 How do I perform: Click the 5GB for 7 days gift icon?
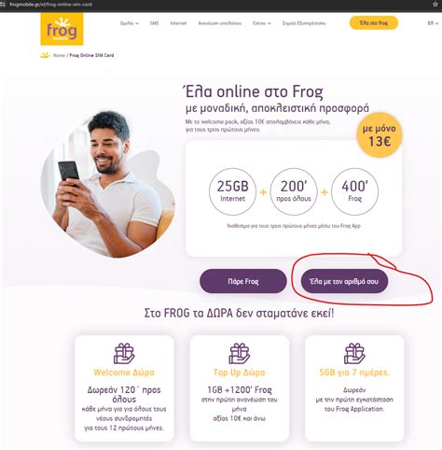coord(354,354)
